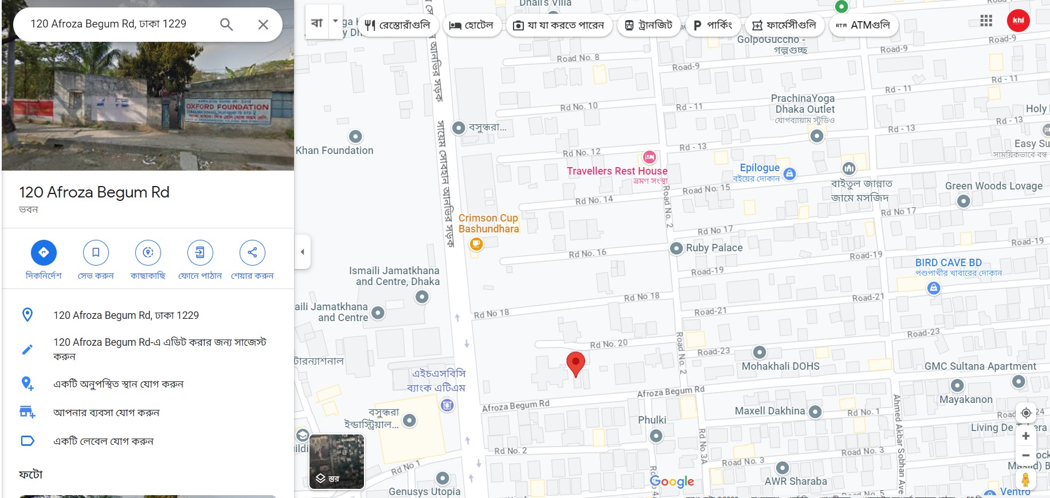
Task: Collapse the side panel arrow
Action: tap(303, 252)
